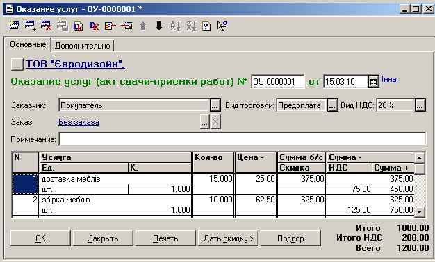Choose an order with Заказ ellipsis button
The height and width of the screenshot is (262, 435).
205,122
